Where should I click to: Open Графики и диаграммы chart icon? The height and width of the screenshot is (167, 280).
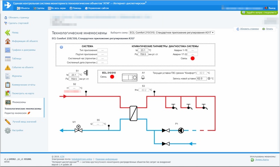pyautogui.click(x=7, y=50)
